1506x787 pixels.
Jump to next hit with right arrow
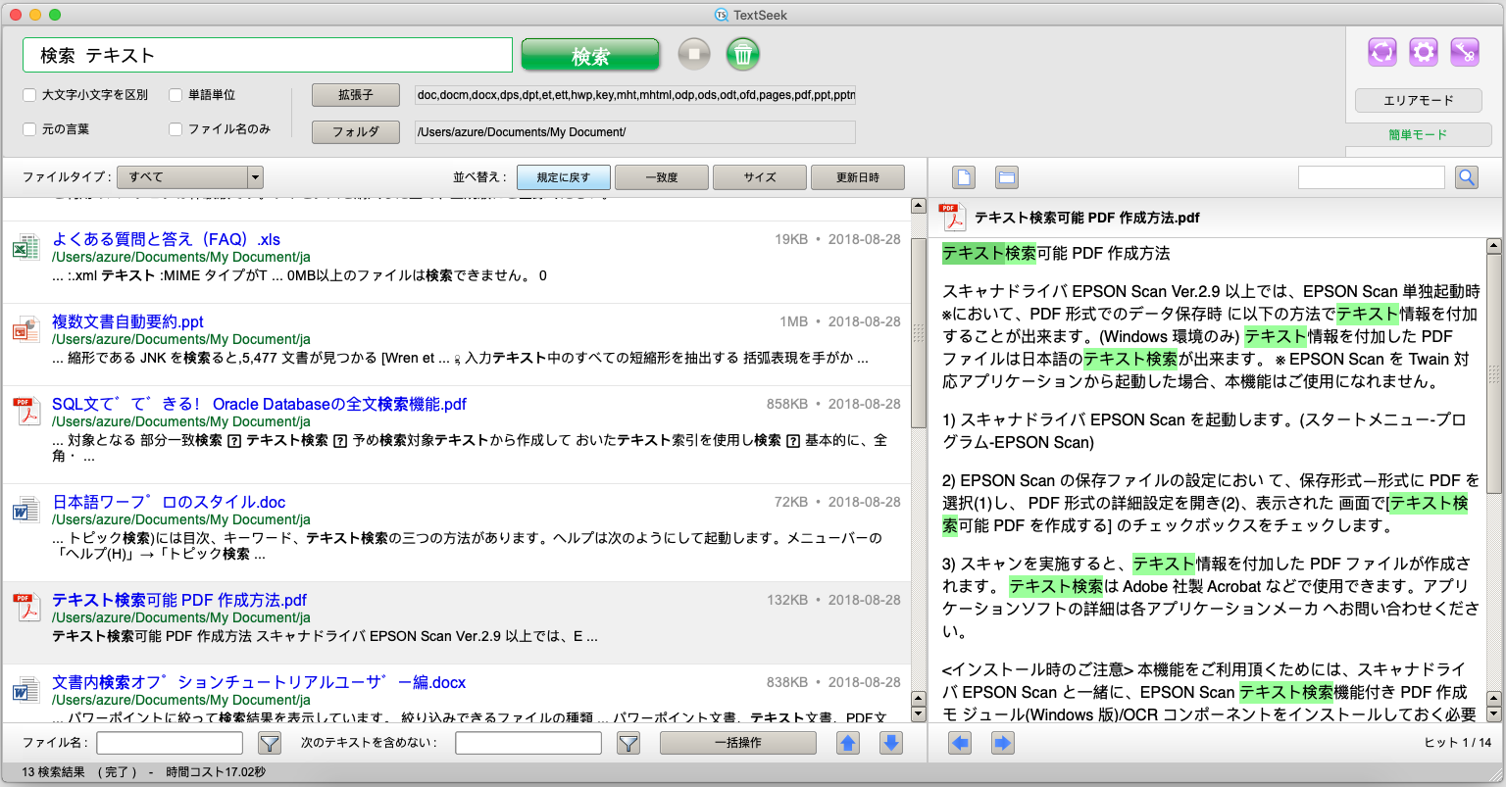(1002, 743)
